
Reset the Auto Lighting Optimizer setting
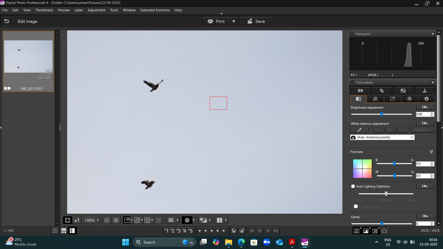(425, 186)
